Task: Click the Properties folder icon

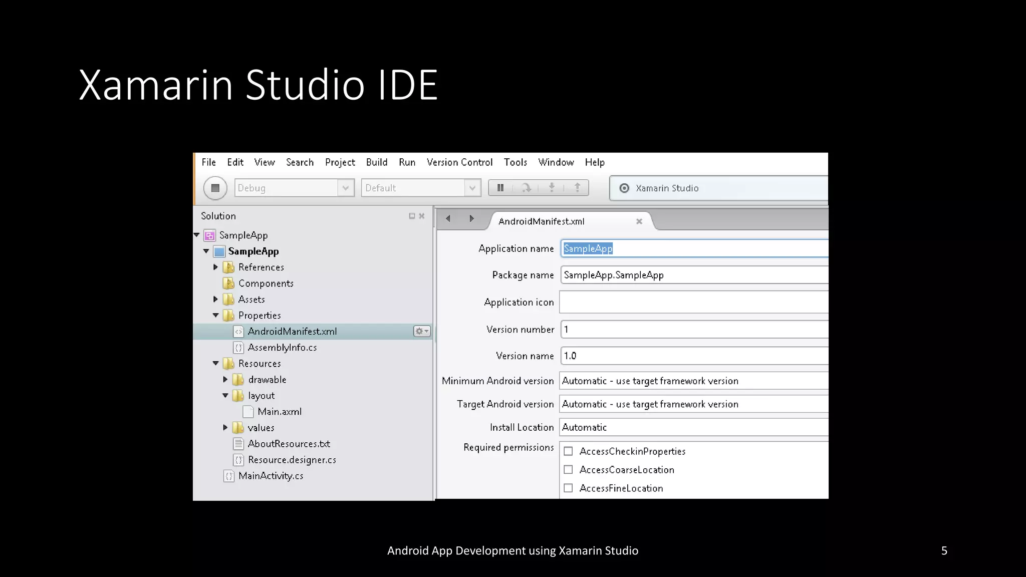Action: [x=228, y=316]
